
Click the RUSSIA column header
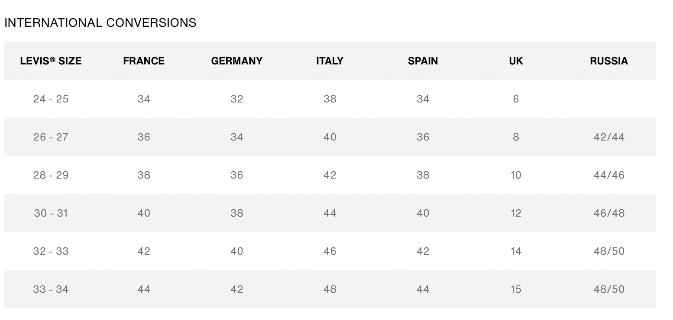point(608,61)
